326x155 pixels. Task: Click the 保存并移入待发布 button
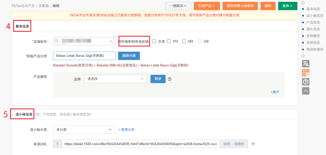coord(240,6)
